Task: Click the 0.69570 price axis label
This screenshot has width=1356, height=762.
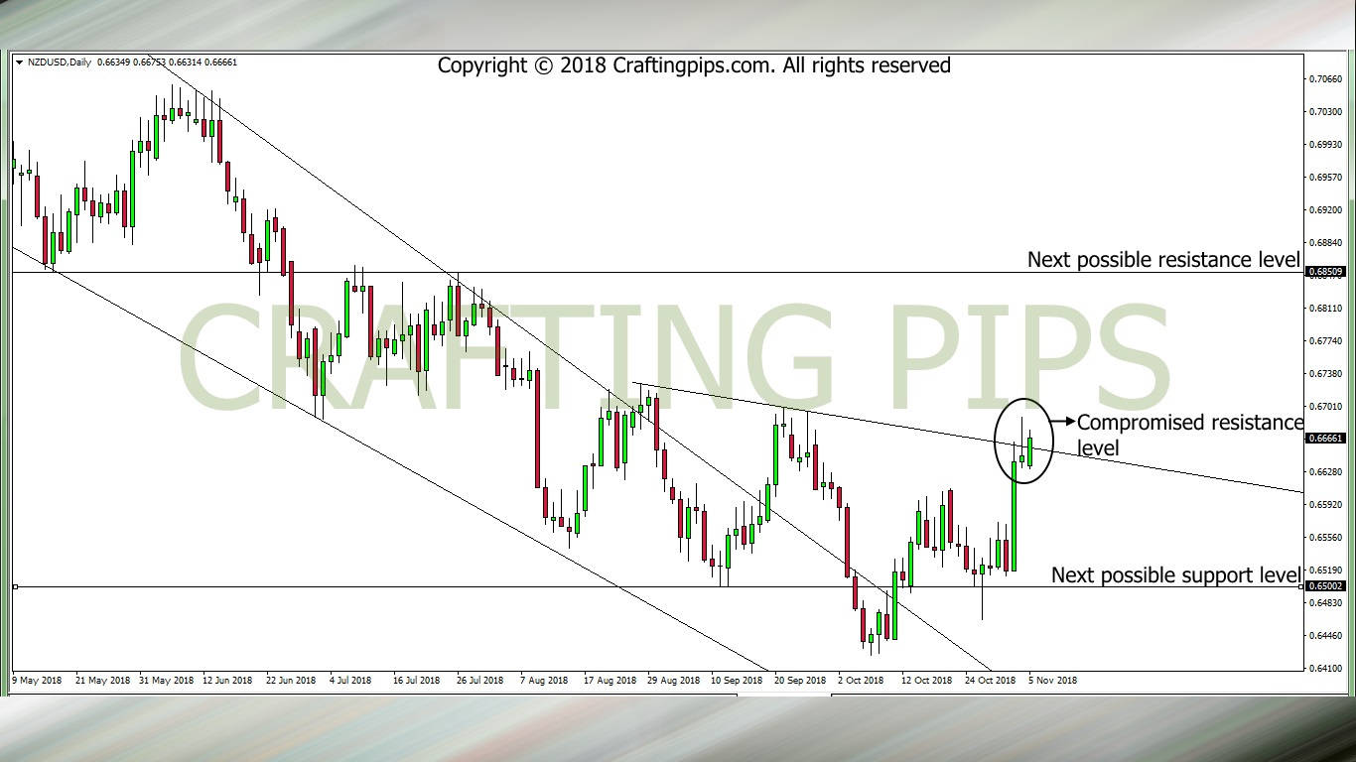Action: [1327, 177]
